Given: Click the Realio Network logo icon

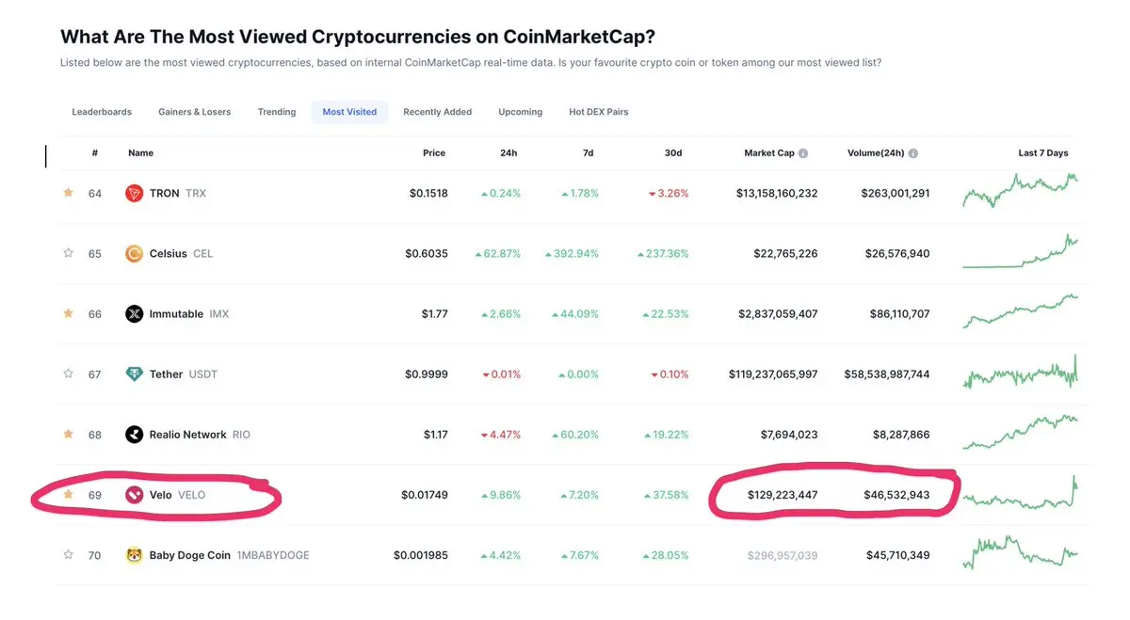Looking at the screenshot, I should [x=135, y=434].
